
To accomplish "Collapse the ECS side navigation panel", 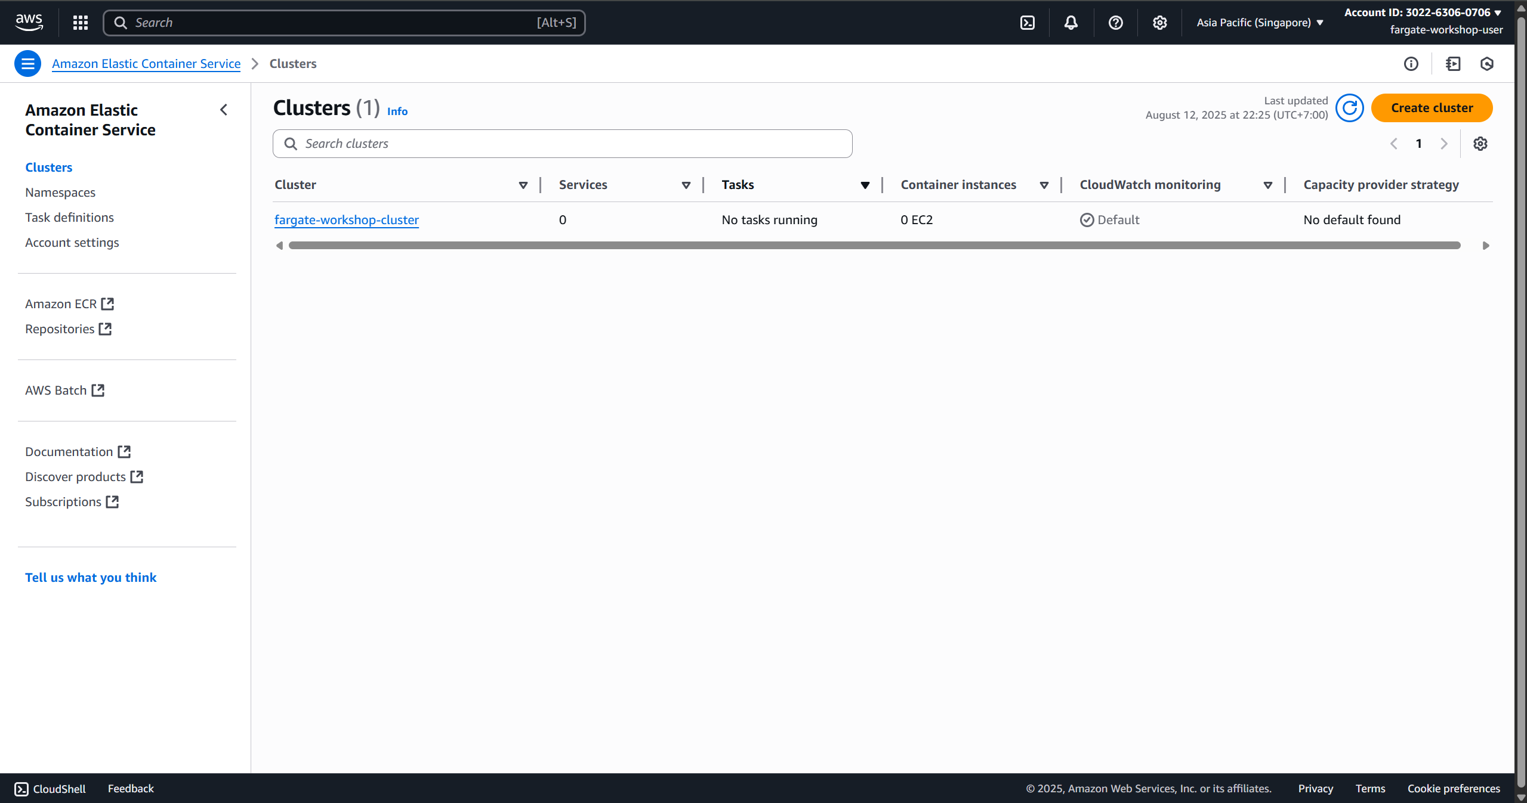I will [x=224, y=110].
